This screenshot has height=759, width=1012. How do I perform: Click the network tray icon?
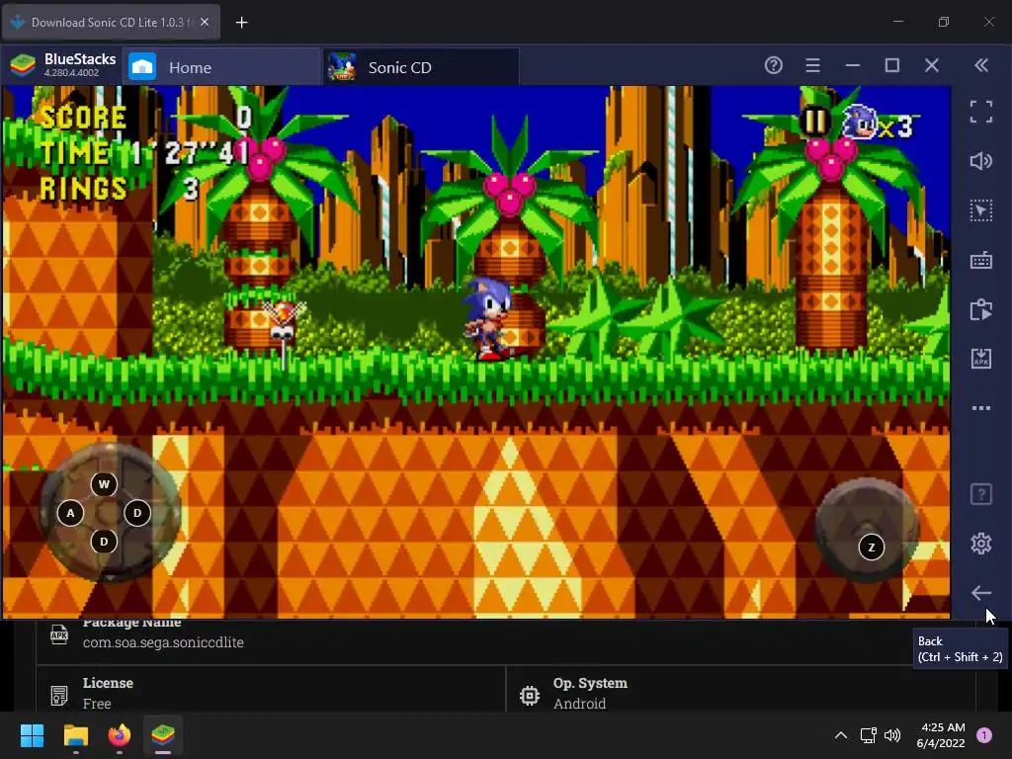(868, 735)
